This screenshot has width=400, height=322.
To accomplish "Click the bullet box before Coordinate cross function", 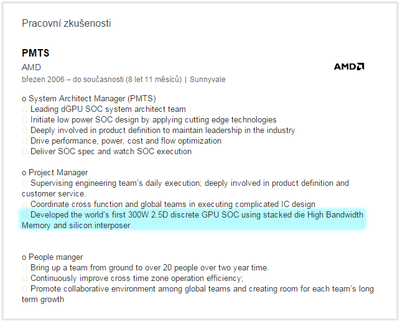I will [x=25, y=205].
